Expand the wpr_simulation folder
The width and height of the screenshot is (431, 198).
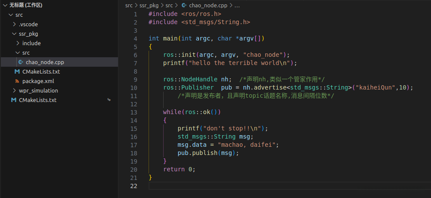tap(14, 91)
